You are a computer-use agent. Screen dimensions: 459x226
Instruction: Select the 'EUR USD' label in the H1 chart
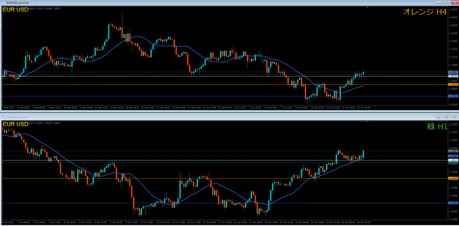[x=17, y=124]
